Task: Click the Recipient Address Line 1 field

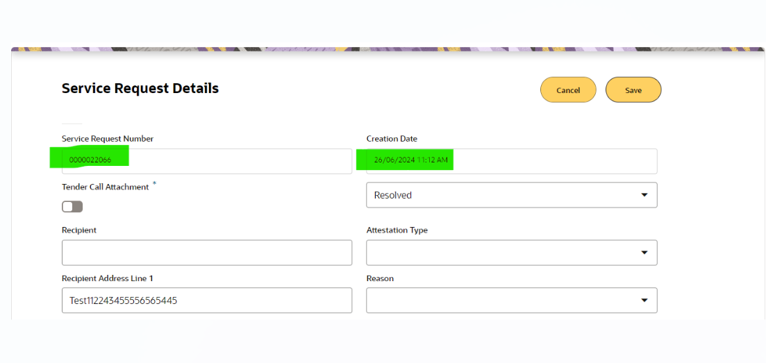Action: tap(207, 301)
